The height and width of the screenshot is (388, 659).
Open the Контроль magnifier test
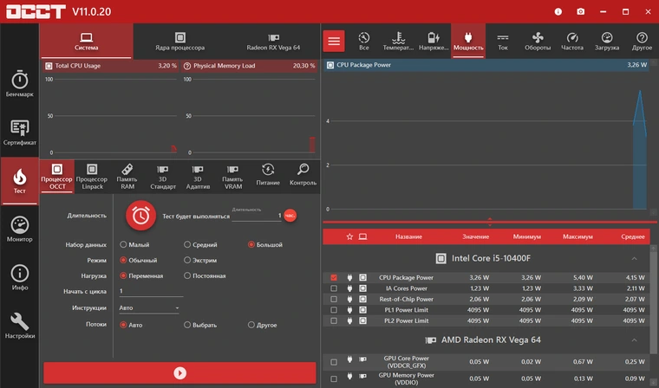point(303,177)
